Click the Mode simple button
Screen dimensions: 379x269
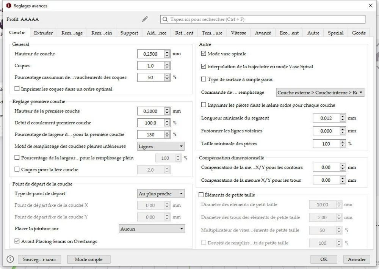[89, 259]
